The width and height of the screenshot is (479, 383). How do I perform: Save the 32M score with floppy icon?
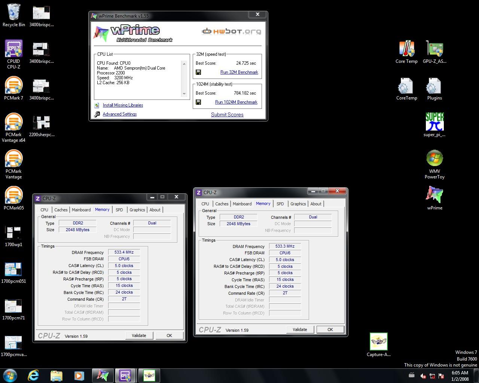point(198,72)
